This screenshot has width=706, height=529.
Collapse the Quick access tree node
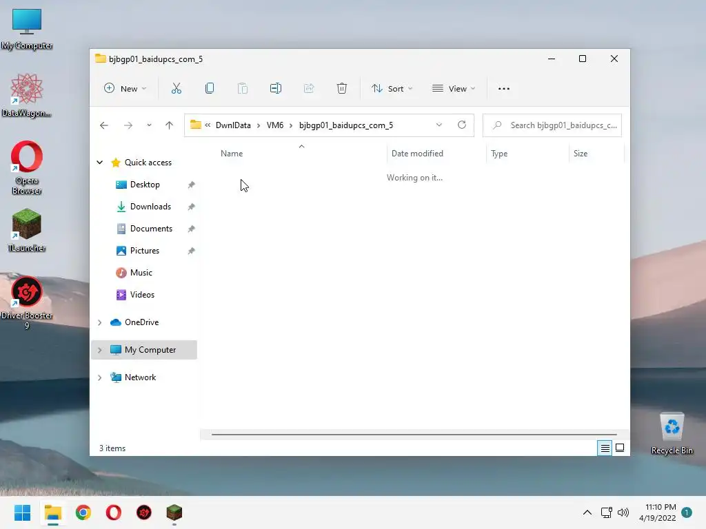[100, 163]
